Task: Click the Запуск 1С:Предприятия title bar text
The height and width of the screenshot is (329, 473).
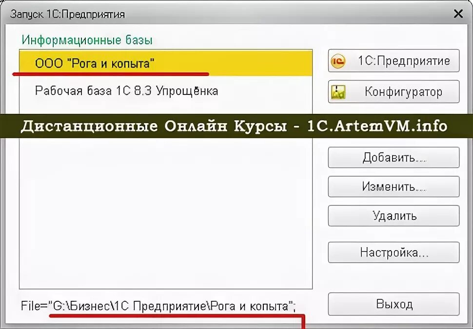Action: pos(68,14)
